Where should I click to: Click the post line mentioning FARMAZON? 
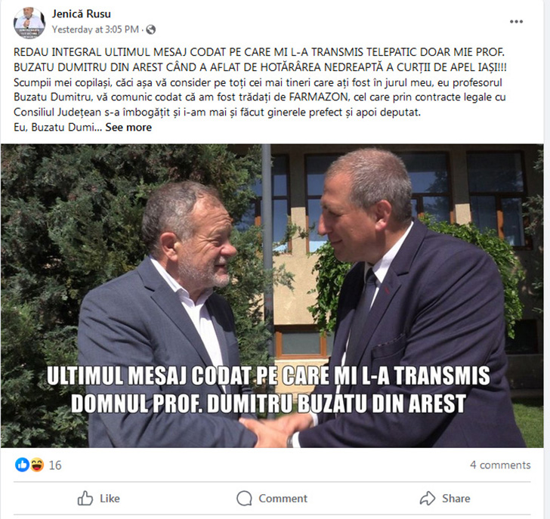tap(260, 97)
